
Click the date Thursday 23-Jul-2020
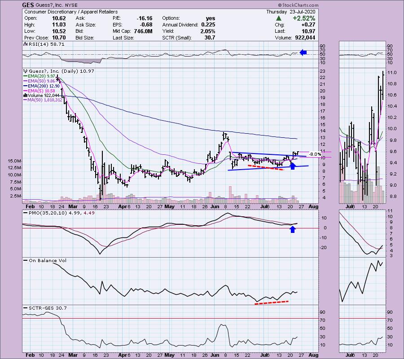tap(290, 12)
